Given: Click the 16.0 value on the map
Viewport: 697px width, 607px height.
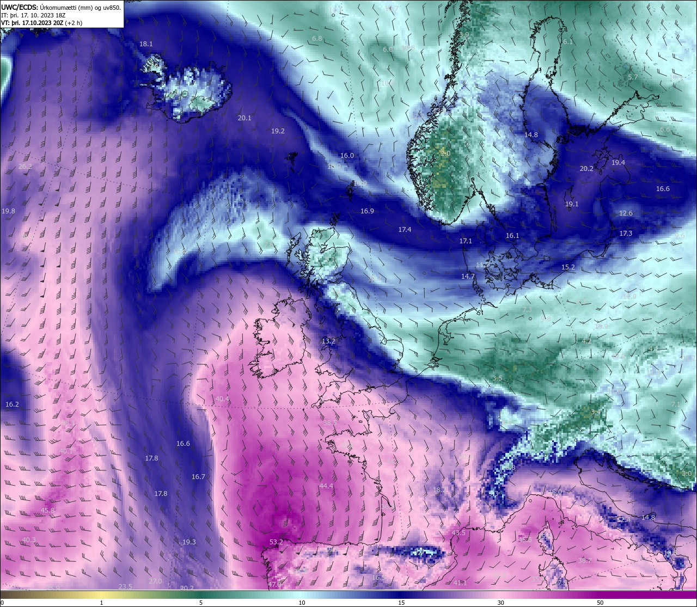Looking at the screenshot, I should pyautogui.click(x=347, y=156).
